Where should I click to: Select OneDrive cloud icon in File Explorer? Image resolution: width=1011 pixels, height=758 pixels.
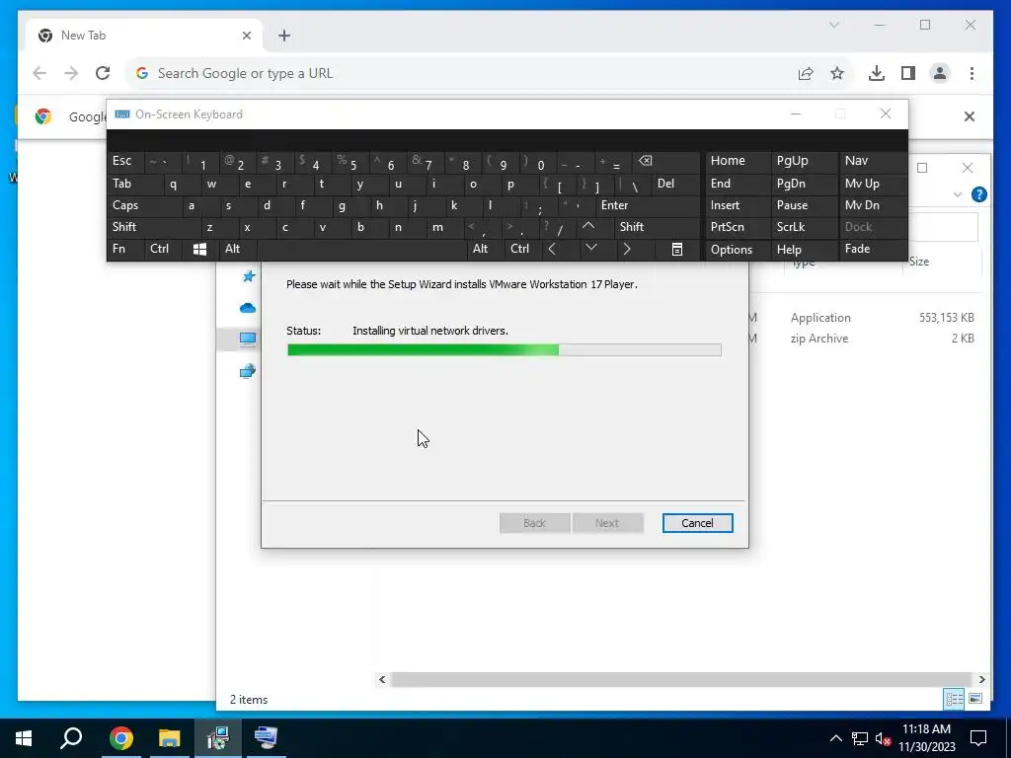[248, 308]
